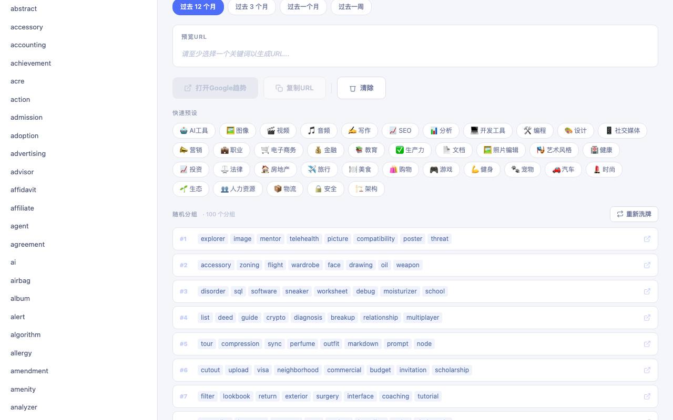
Task: Select the keyword 'affiliate' in sidebar
Action: coord(23,208)
